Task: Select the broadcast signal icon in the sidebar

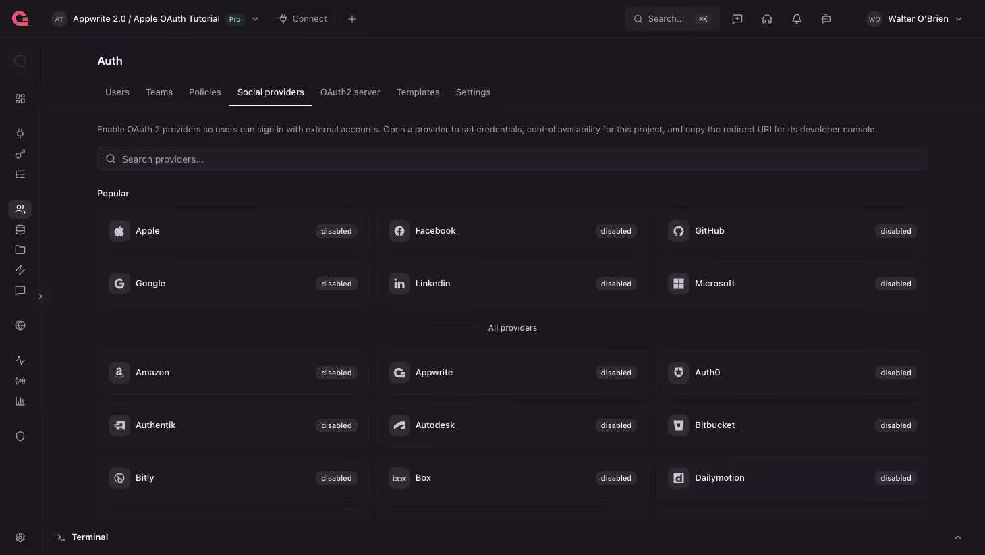Action: coord(20,381)
